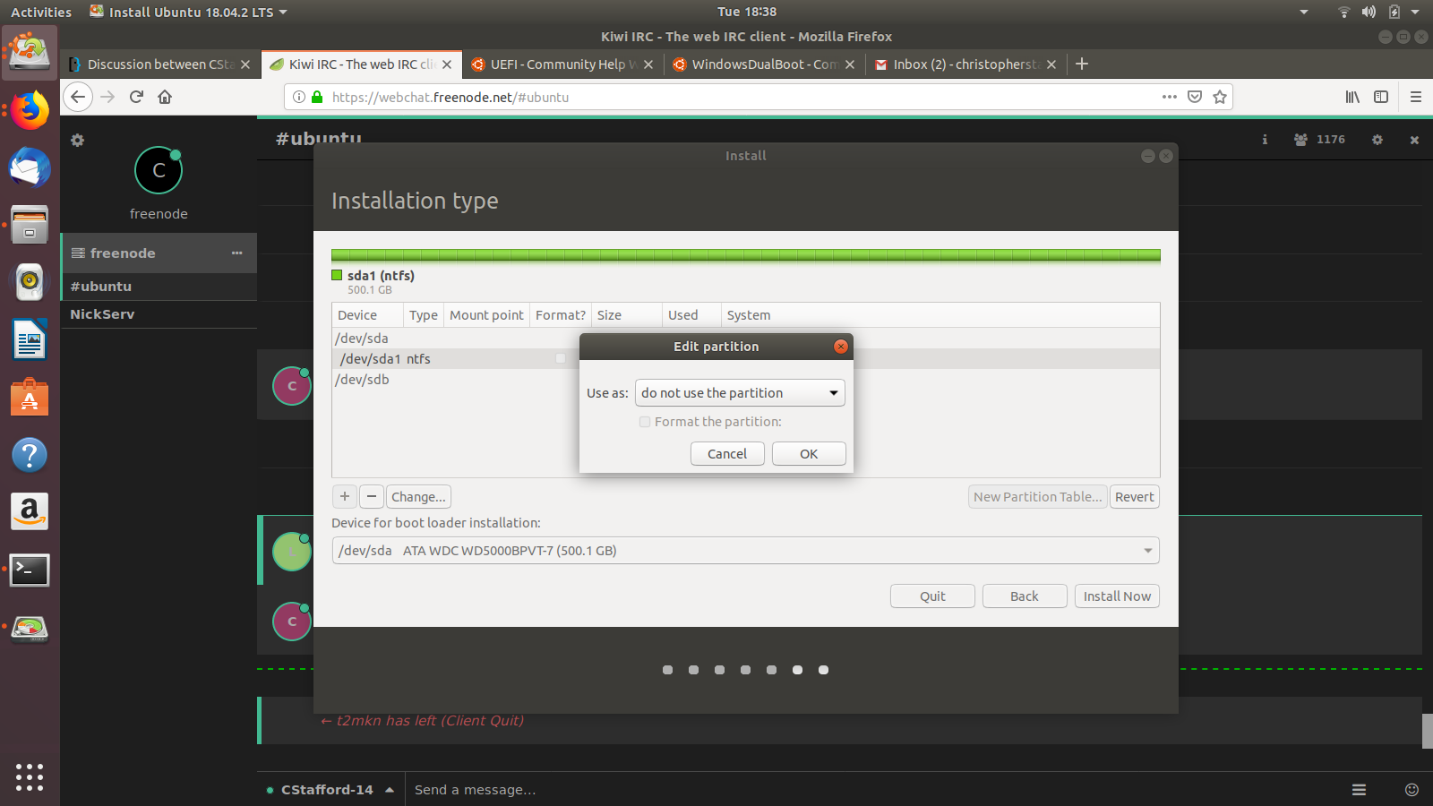Open the system status menu arrow
The width and height of the screenshot is (1433, 806).
coord(1415,12)
